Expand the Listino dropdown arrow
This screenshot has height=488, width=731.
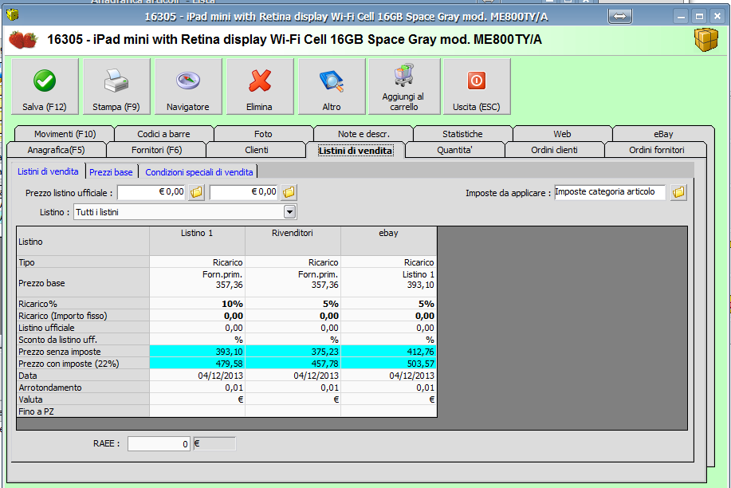pyautogui.click(x=289, y=212)
